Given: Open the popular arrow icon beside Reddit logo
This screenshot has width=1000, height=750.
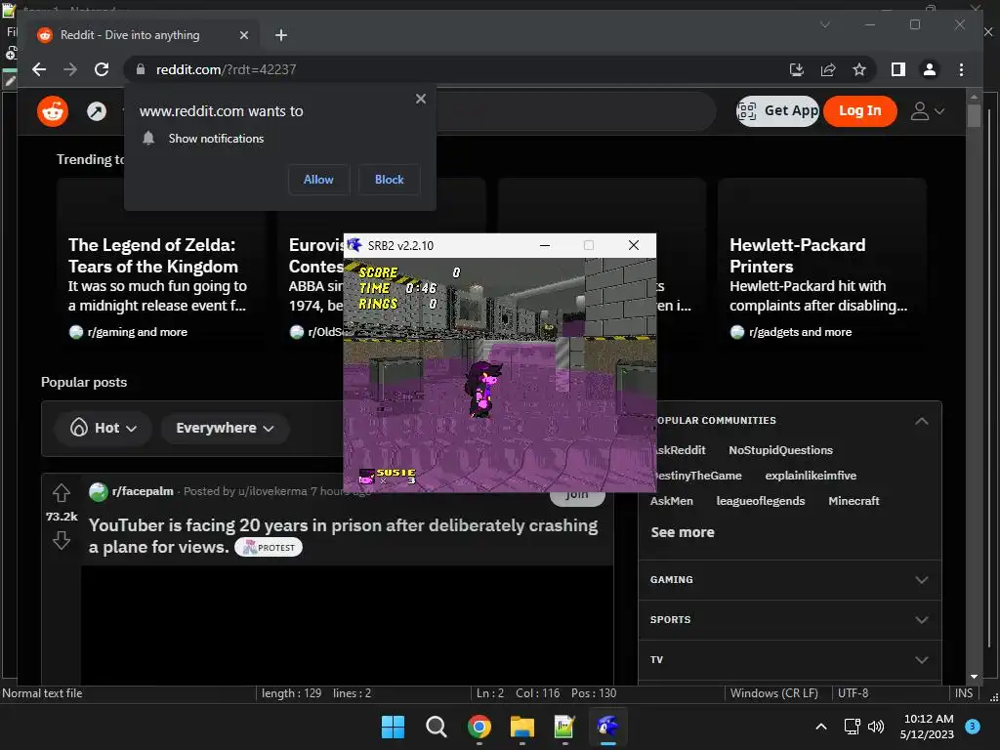Looking at the screenshot, I should 97,111.
